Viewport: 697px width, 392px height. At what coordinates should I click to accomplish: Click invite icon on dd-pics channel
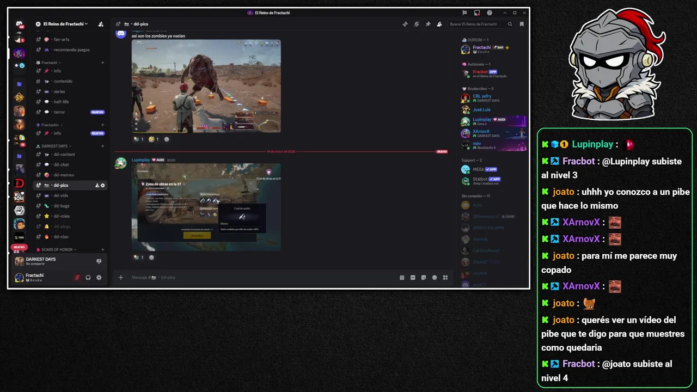[97, 185]
